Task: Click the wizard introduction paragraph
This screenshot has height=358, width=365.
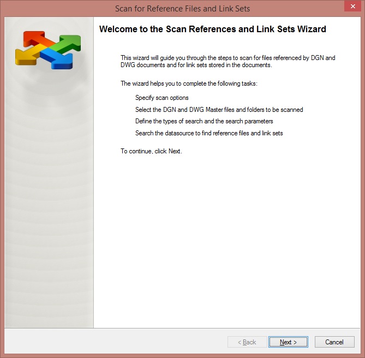Action: point(228,61)
